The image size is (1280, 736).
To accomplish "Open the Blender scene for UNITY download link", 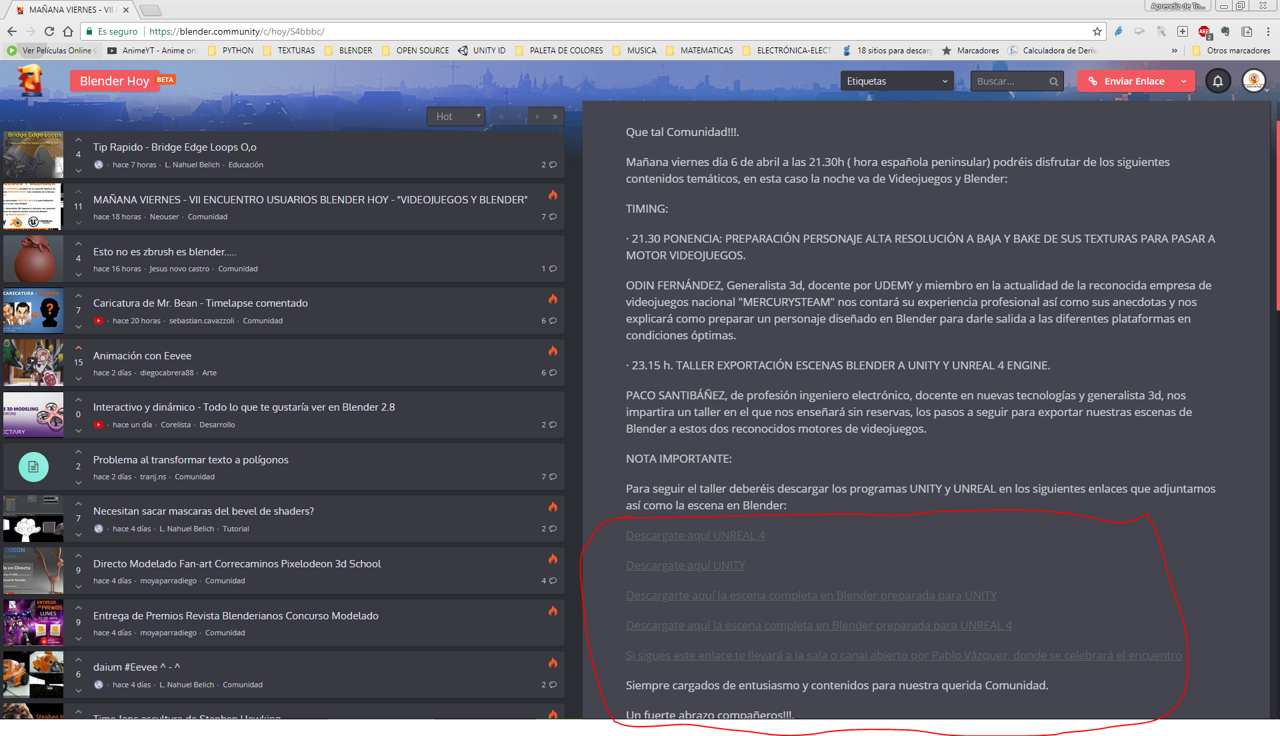I will click(811, 595).
